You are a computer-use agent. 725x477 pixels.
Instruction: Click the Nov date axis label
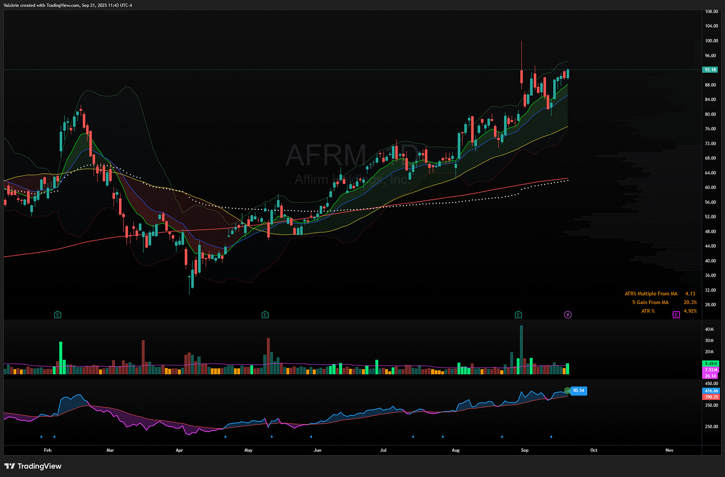(x=669, y=450)
